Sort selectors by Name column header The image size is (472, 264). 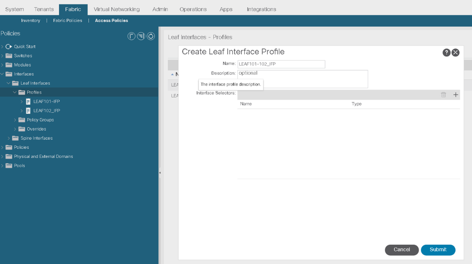246,104
